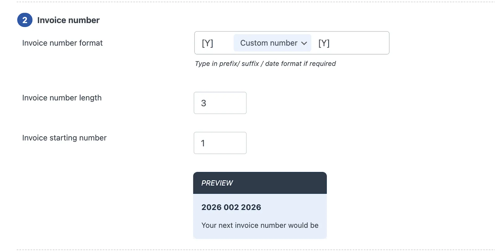Select Custom number in the format field
Viewport: 495px width, 252px height.
268,43
